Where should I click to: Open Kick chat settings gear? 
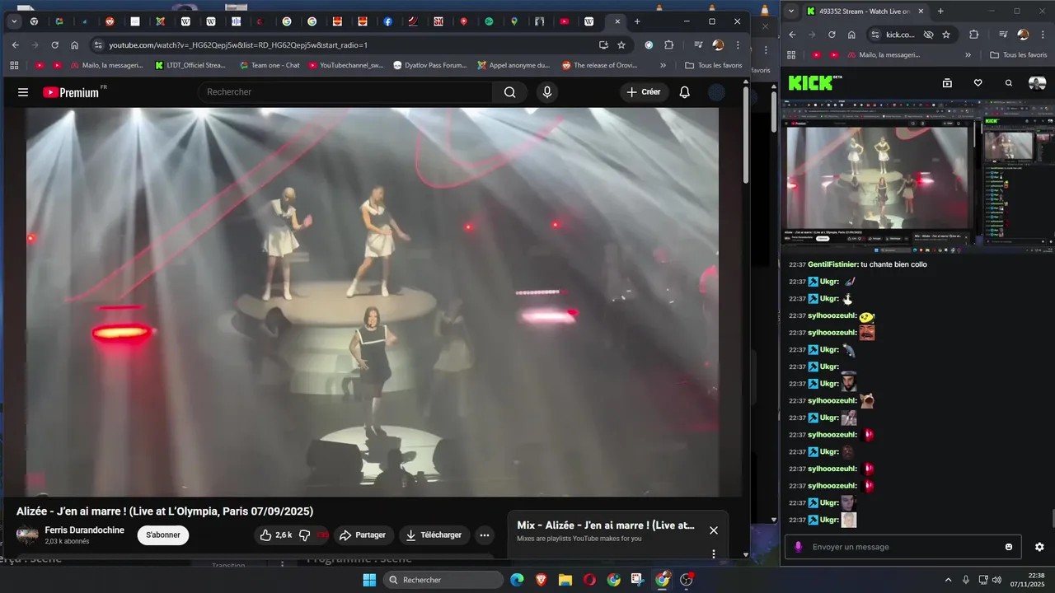pyautogui.click(x=1039, y=547)
